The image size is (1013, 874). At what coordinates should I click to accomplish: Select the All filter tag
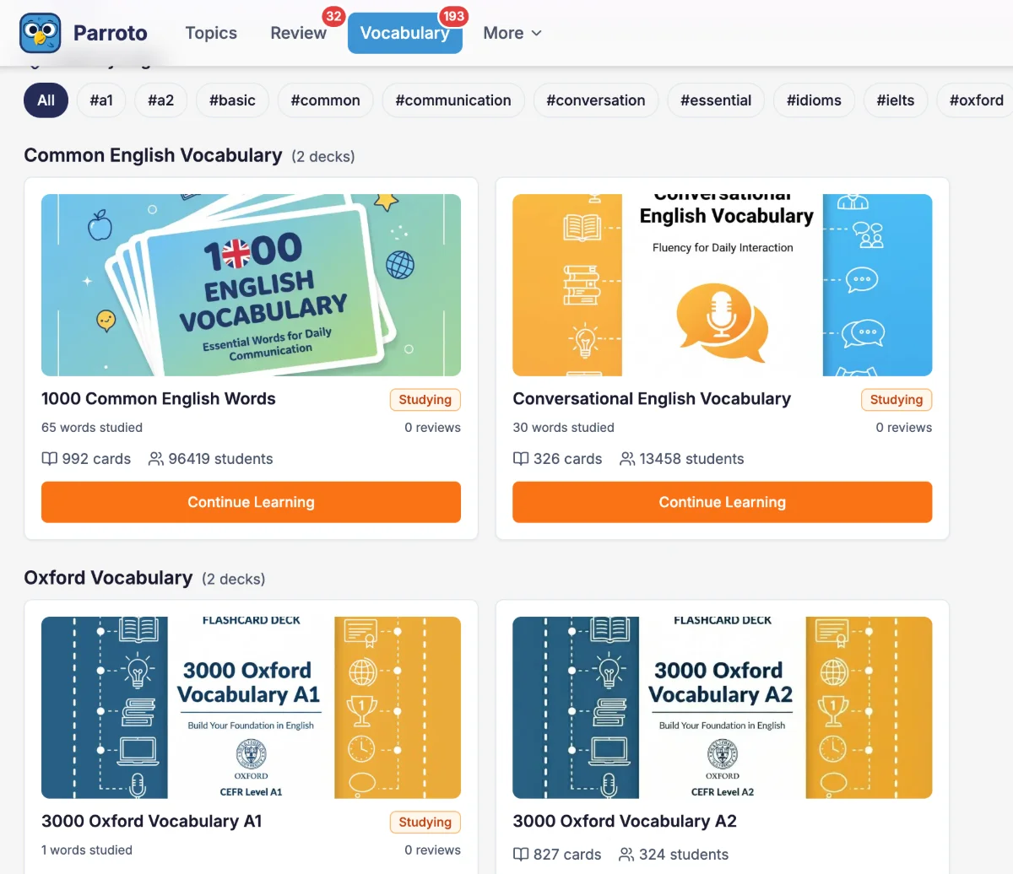[46, 100]
